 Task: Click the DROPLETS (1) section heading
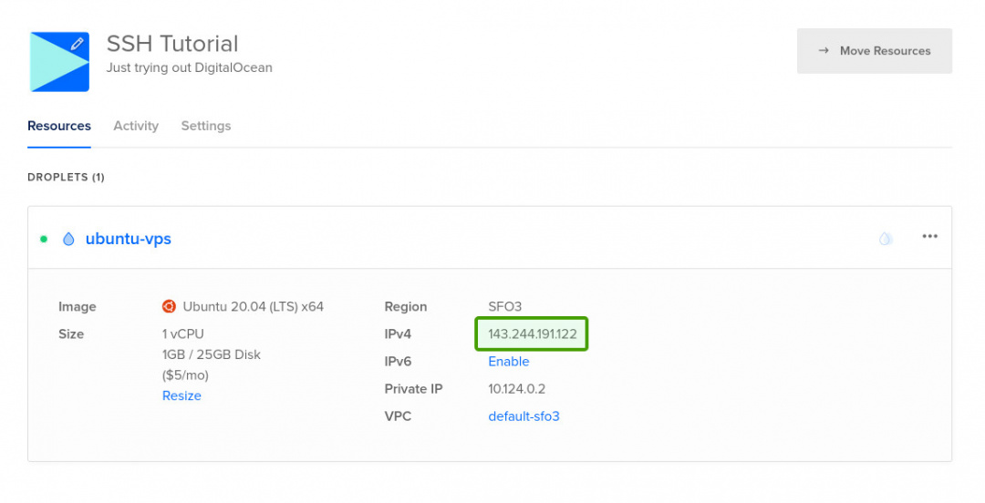tap(66, 177)
